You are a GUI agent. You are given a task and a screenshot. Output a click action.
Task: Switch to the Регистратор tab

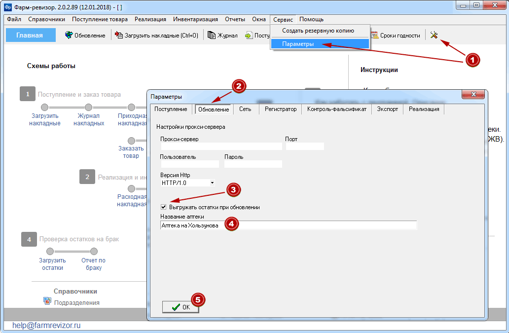pyautogui.click(x=281, y=109)
